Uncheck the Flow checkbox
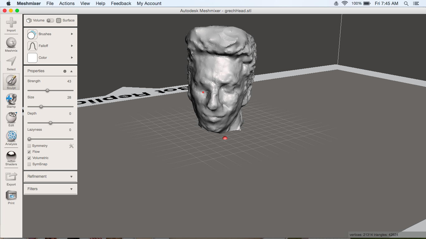The width and height of the screenshot is (426, 239). (x=29, y=152)
